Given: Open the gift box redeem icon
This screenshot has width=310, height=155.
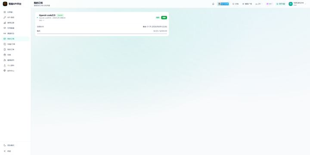Looking at the screenshot, I should point(5,55).
